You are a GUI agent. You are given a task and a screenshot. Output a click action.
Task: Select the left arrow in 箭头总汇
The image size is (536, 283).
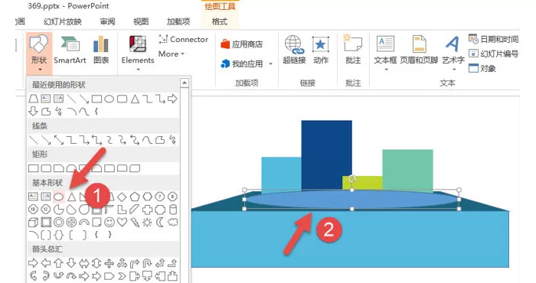46,263
